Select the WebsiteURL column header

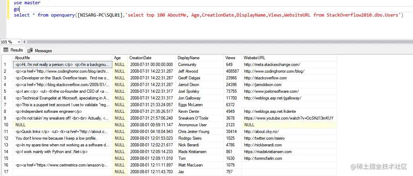click(x=289, y=58)
